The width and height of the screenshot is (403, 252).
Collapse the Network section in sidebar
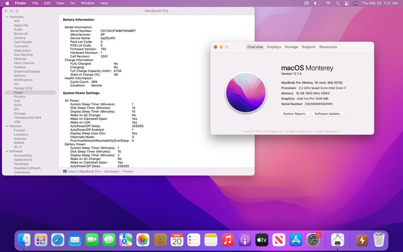7,126
